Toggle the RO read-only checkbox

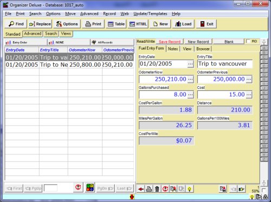249,41
